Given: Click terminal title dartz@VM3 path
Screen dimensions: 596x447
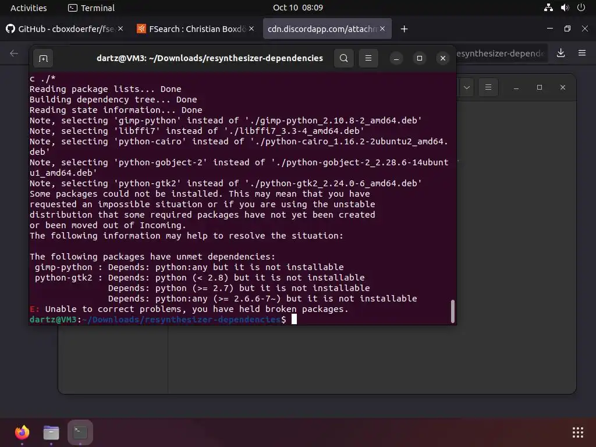Looking at the screenshot, I should point(210,58).
